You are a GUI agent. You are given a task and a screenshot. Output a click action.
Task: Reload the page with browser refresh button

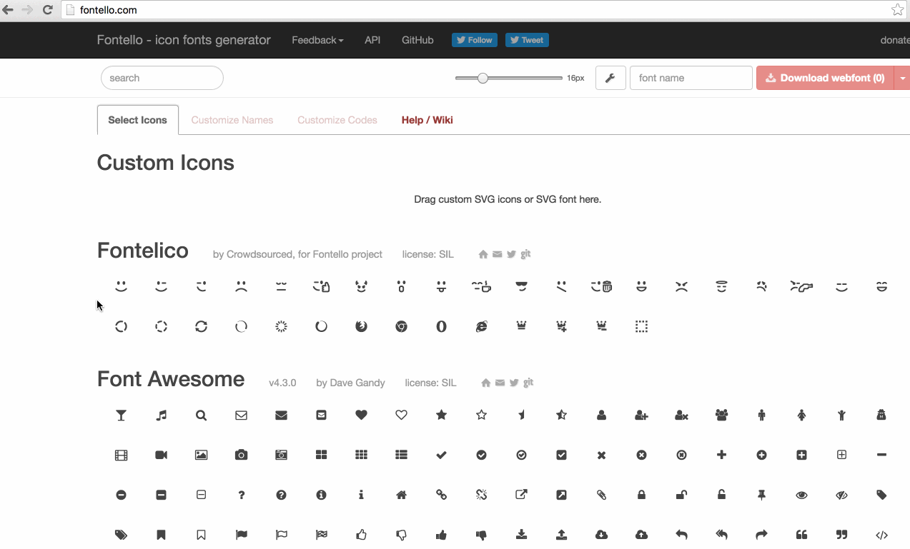(x=47, y=10)
